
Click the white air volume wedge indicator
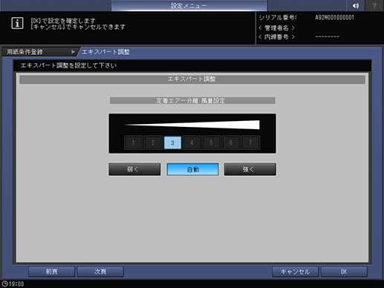pos(192,125)
